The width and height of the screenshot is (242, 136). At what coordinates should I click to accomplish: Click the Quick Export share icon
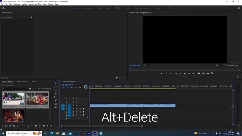pos(239,8)
